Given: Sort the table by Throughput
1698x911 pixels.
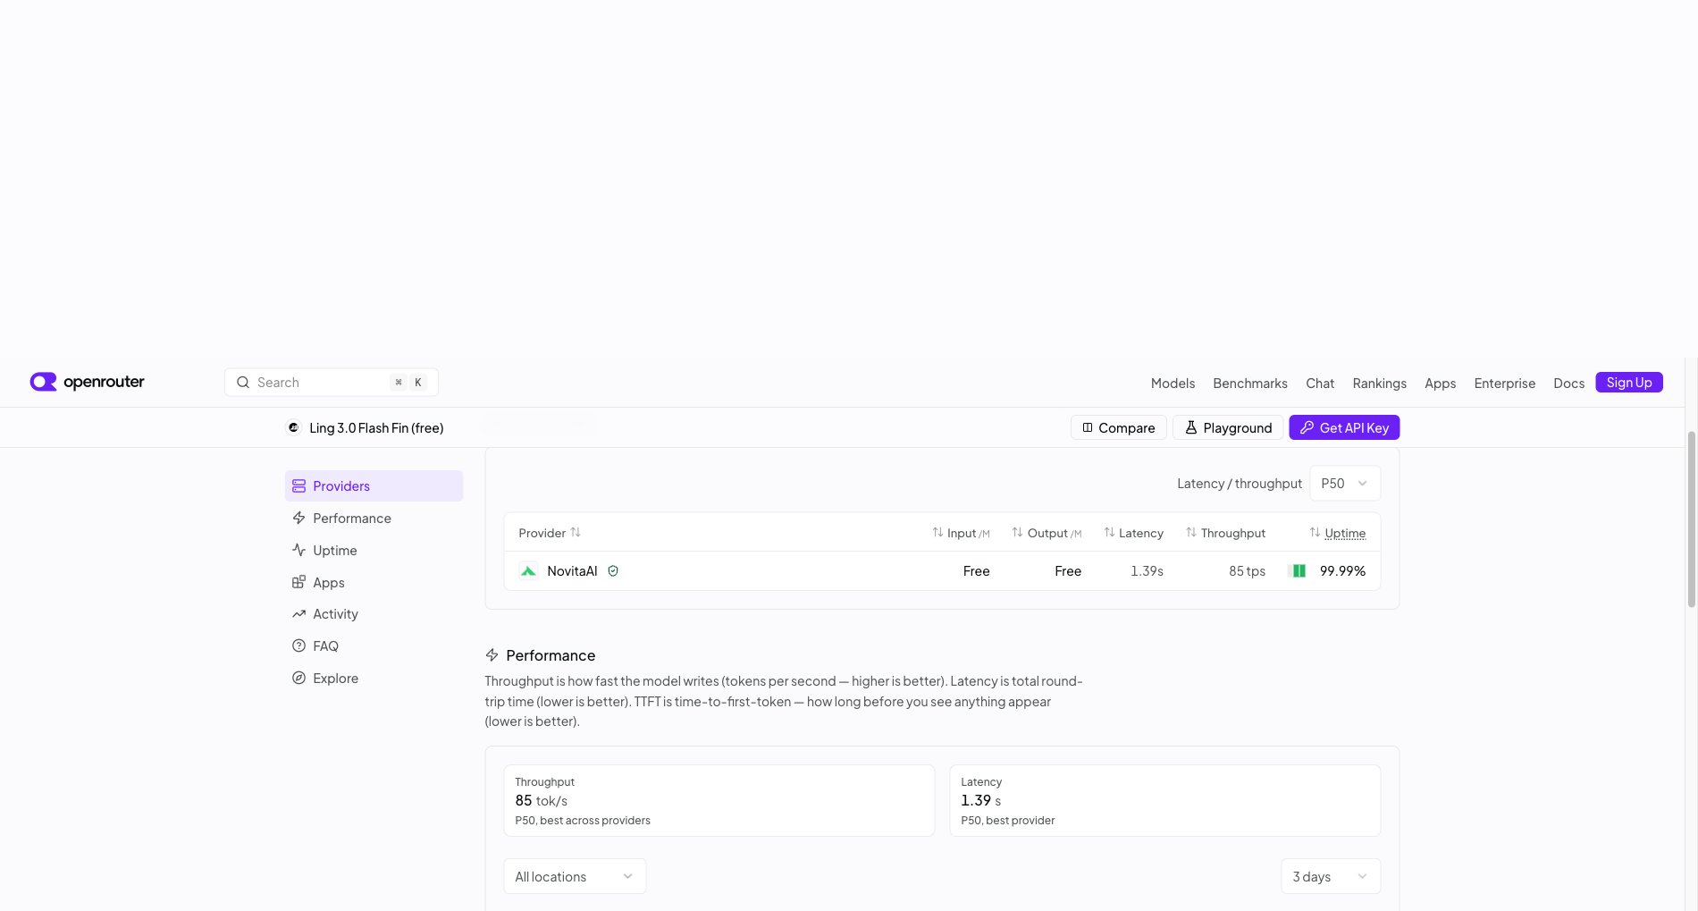Looking at the screenshot, I should click(1225, 533).
